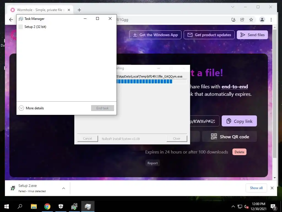Image resolution: width=282 pixels, height=212 pixels.
Task: Open Windows taskbar search
Action: [20, 206]
